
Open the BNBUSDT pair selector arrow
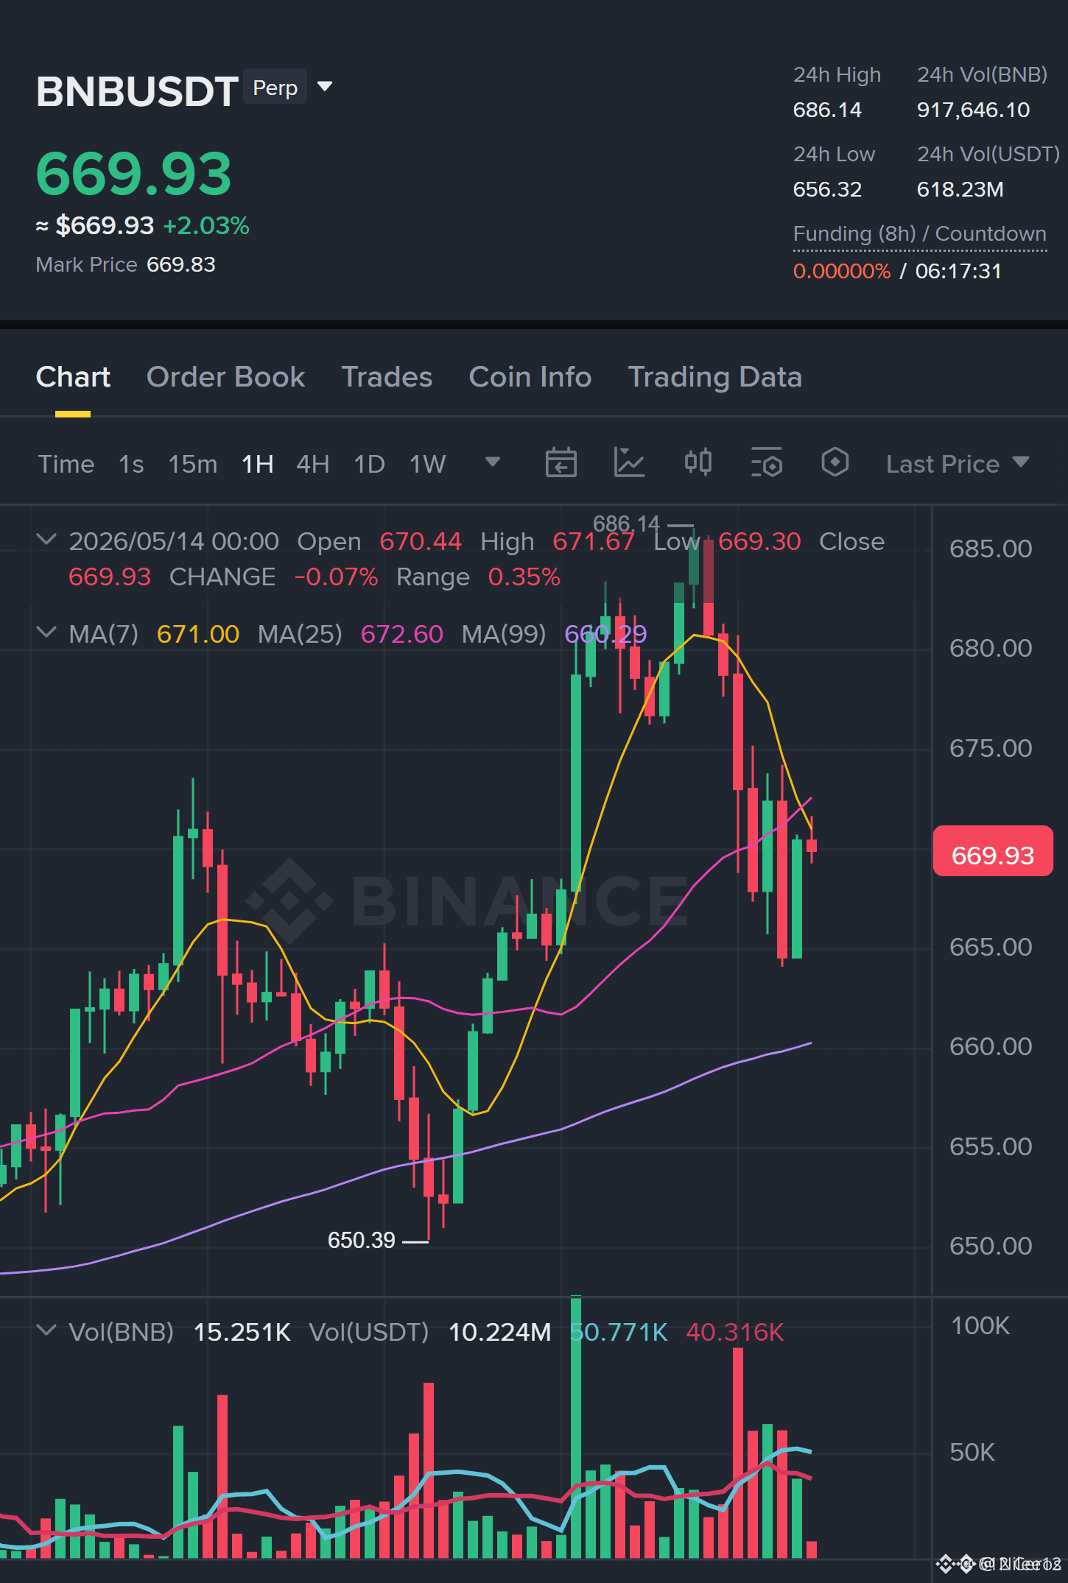click(x=324, y=87)
